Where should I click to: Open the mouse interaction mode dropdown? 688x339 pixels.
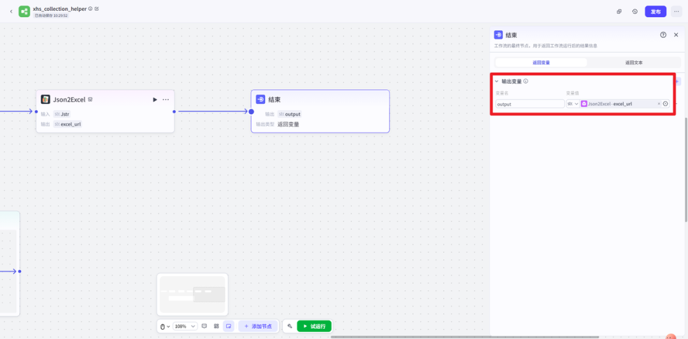pyautogui.click(x=164, y=326)
